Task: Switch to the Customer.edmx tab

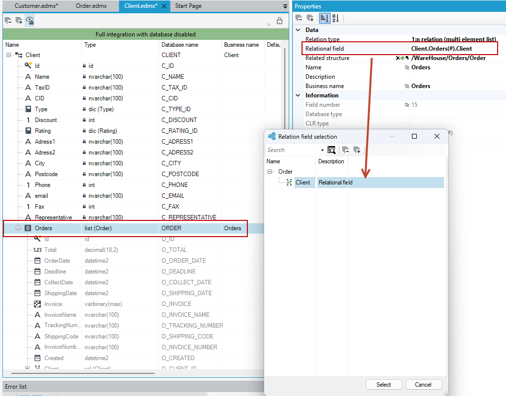Action: click(x=36, y=6)
